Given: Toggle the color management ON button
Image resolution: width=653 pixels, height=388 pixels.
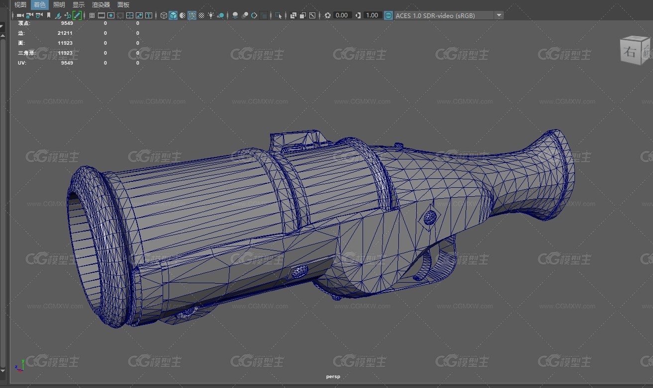Looking at the screenshot, I should (388, 15).
